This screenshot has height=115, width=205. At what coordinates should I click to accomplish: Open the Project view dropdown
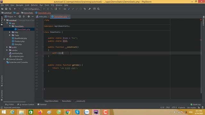[10, 17]
